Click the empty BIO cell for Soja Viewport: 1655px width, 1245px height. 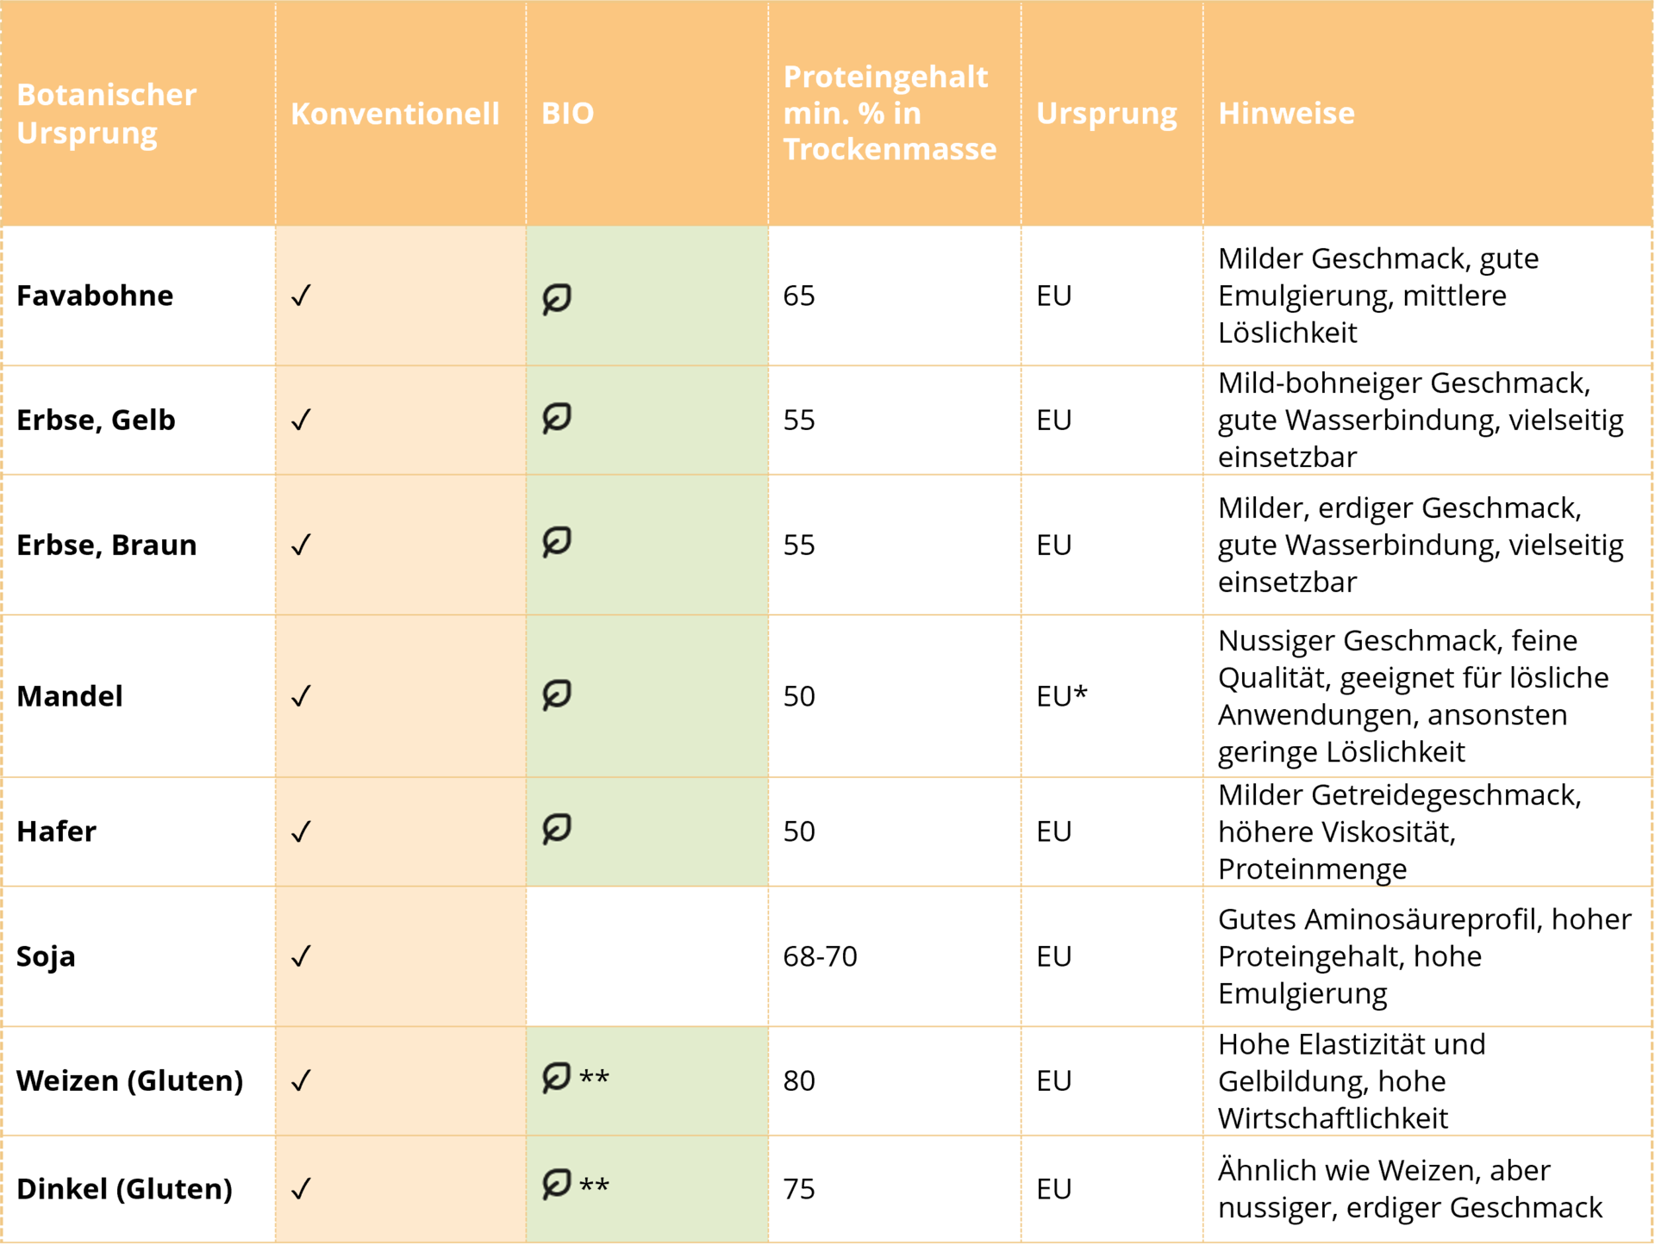[646, 956]
